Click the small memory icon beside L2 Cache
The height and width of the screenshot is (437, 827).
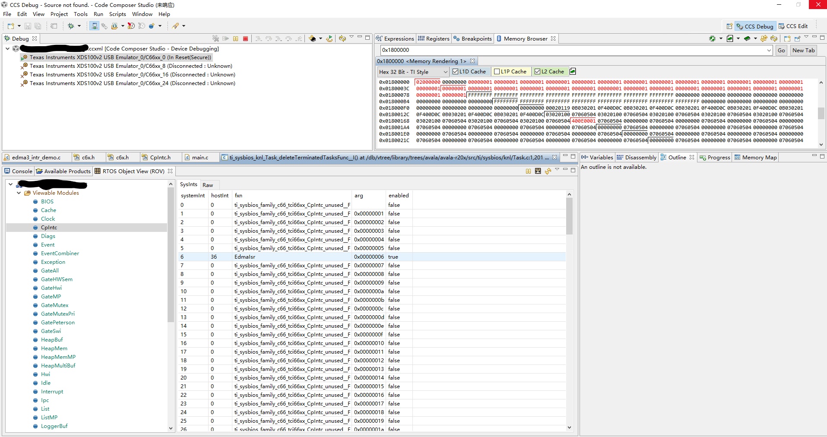pos(573,72)
